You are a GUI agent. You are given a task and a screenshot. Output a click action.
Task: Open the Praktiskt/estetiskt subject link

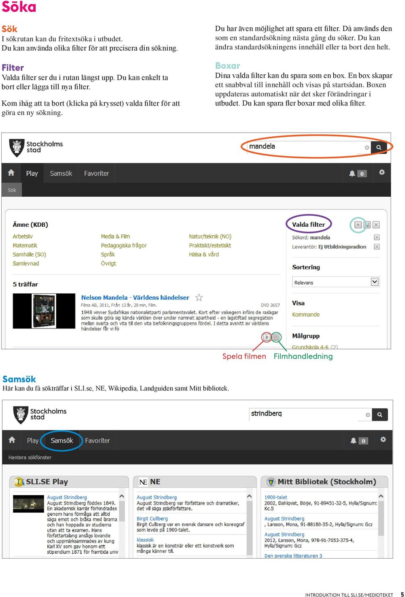click(x=210, y=245)
